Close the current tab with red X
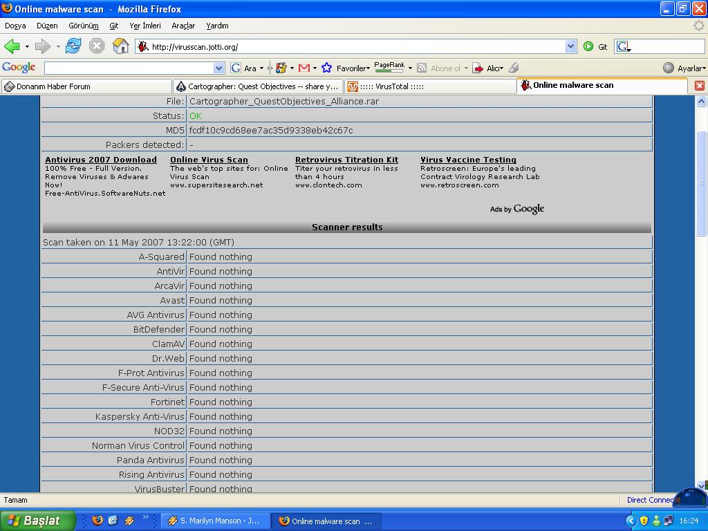This screenshot has width=708, height=531. [700, 85]
